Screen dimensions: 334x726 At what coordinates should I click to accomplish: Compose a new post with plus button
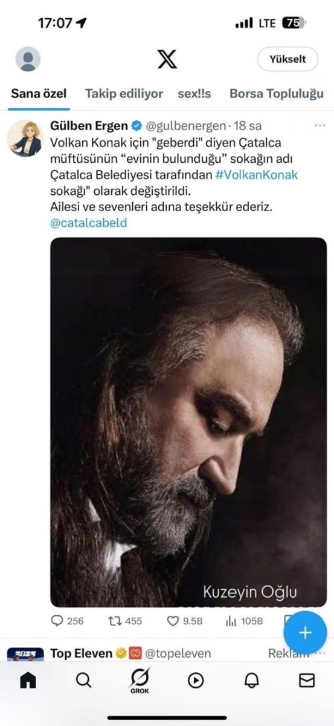[305, 633]
